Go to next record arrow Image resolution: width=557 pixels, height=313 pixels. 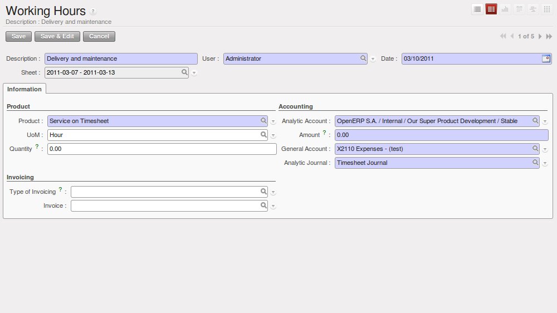click(540, 36)
